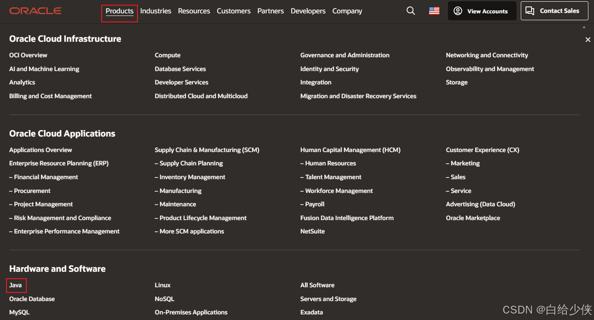The width and height of the screenshot is (594, 320).
Task: Open Billing and Cost Management
Action: tap(50, 96)
